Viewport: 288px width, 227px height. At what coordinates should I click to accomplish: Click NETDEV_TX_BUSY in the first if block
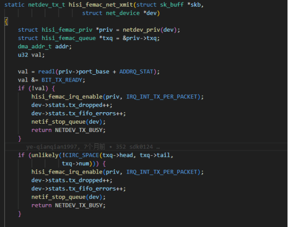[x=78, y=130]
